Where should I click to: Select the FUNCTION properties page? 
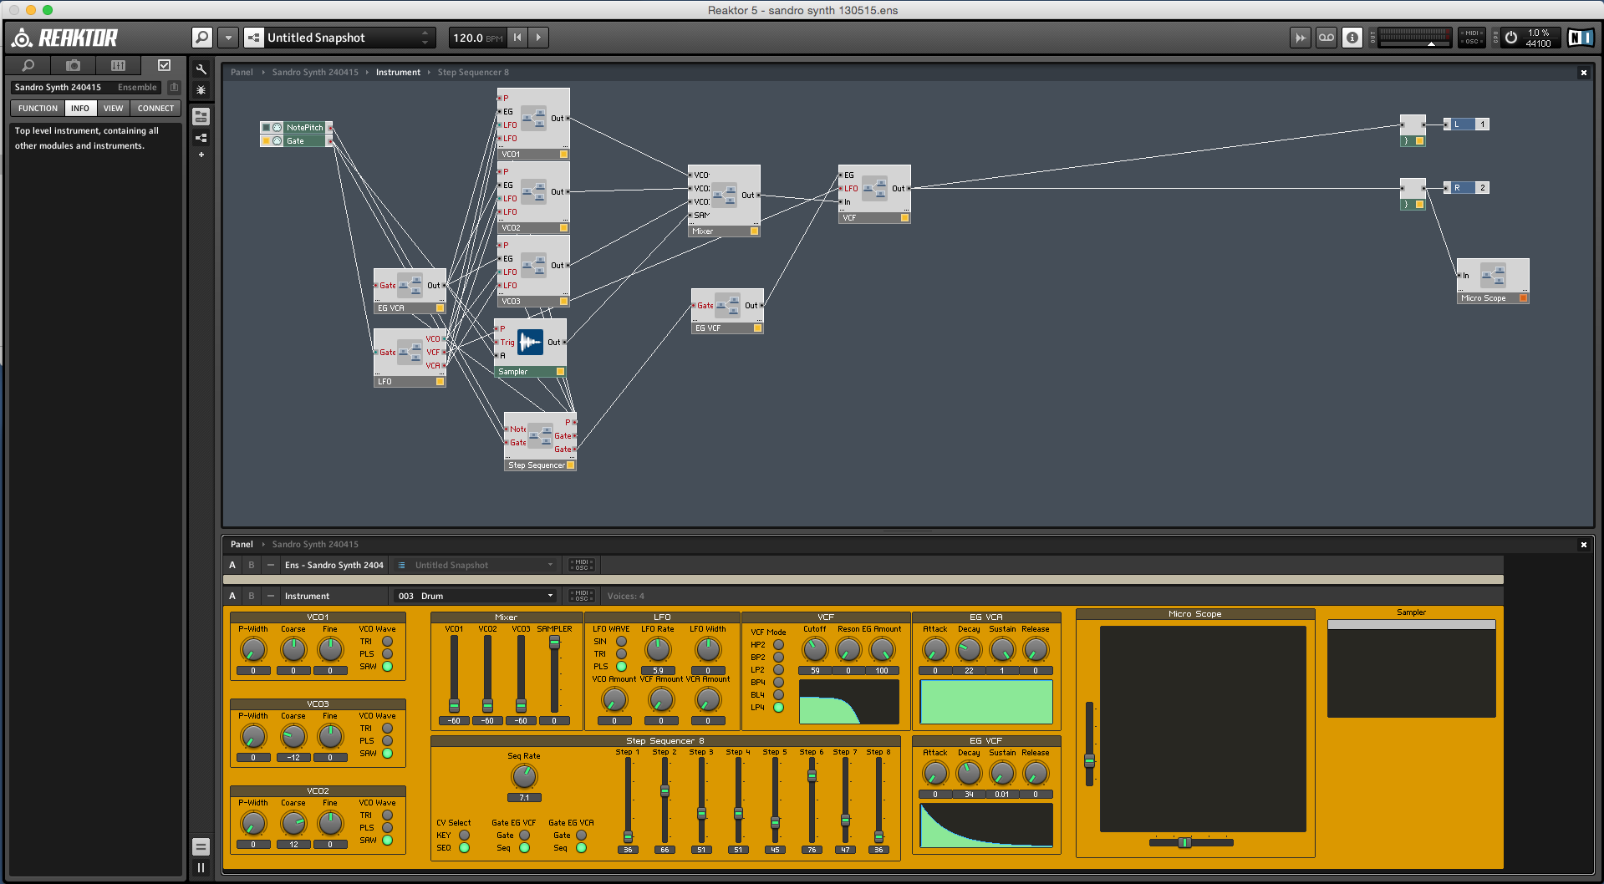pyautogui.click(x=38, y=108)
